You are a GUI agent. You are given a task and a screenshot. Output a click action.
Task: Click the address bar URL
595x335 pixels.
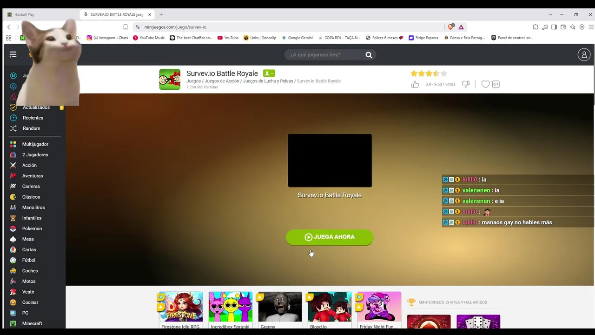(x=175, y=27)
